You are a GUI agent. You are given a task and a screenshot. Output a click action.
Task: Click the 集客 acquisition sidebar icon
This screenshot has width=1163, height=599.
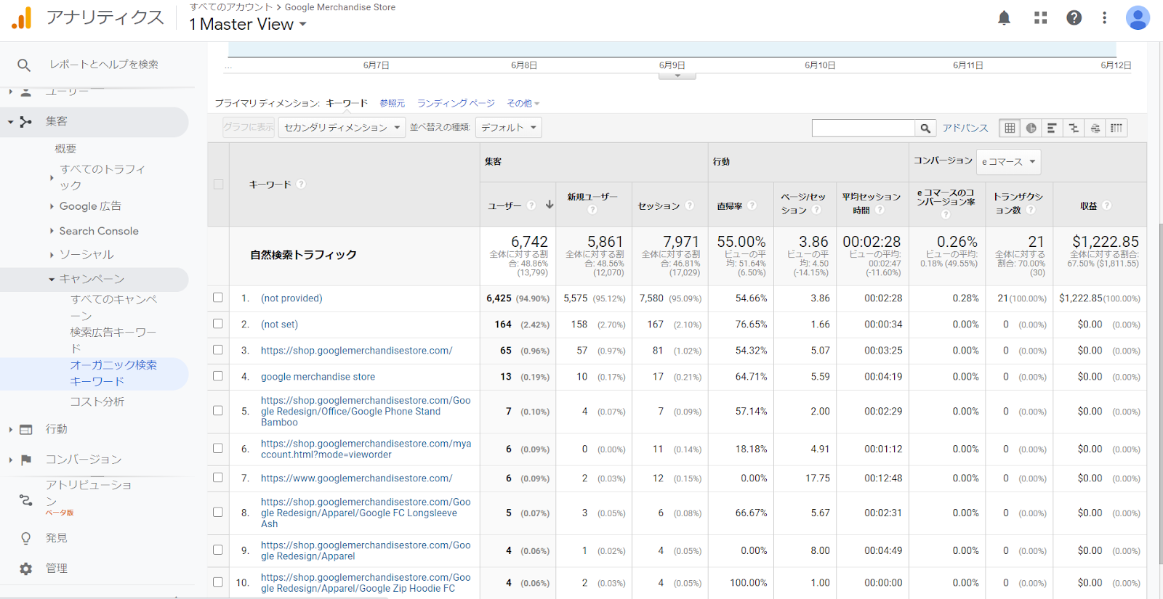click(26, 122)
